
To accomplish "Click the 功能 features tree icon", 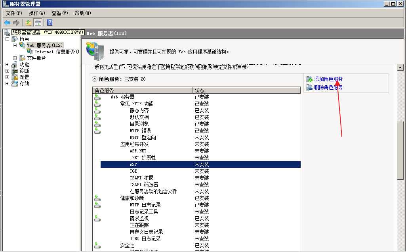I will [x=15, y=64].
